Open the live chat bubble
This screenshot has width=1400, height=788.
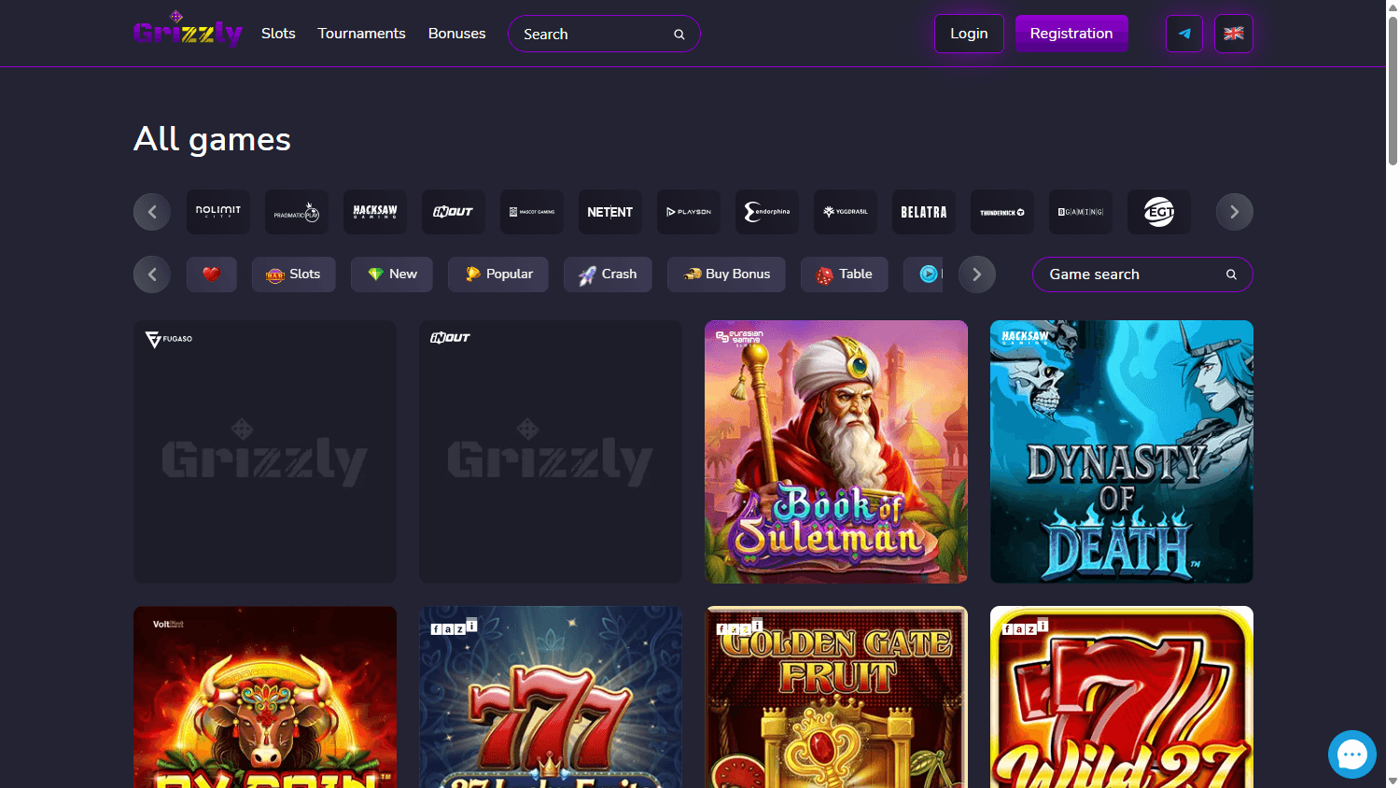click(1352, 754)
